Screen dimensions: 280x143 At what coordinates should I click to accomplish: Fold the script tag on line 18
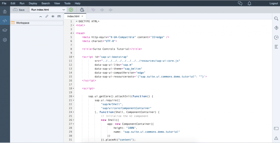pyautogui.click(x=73, y=89)
